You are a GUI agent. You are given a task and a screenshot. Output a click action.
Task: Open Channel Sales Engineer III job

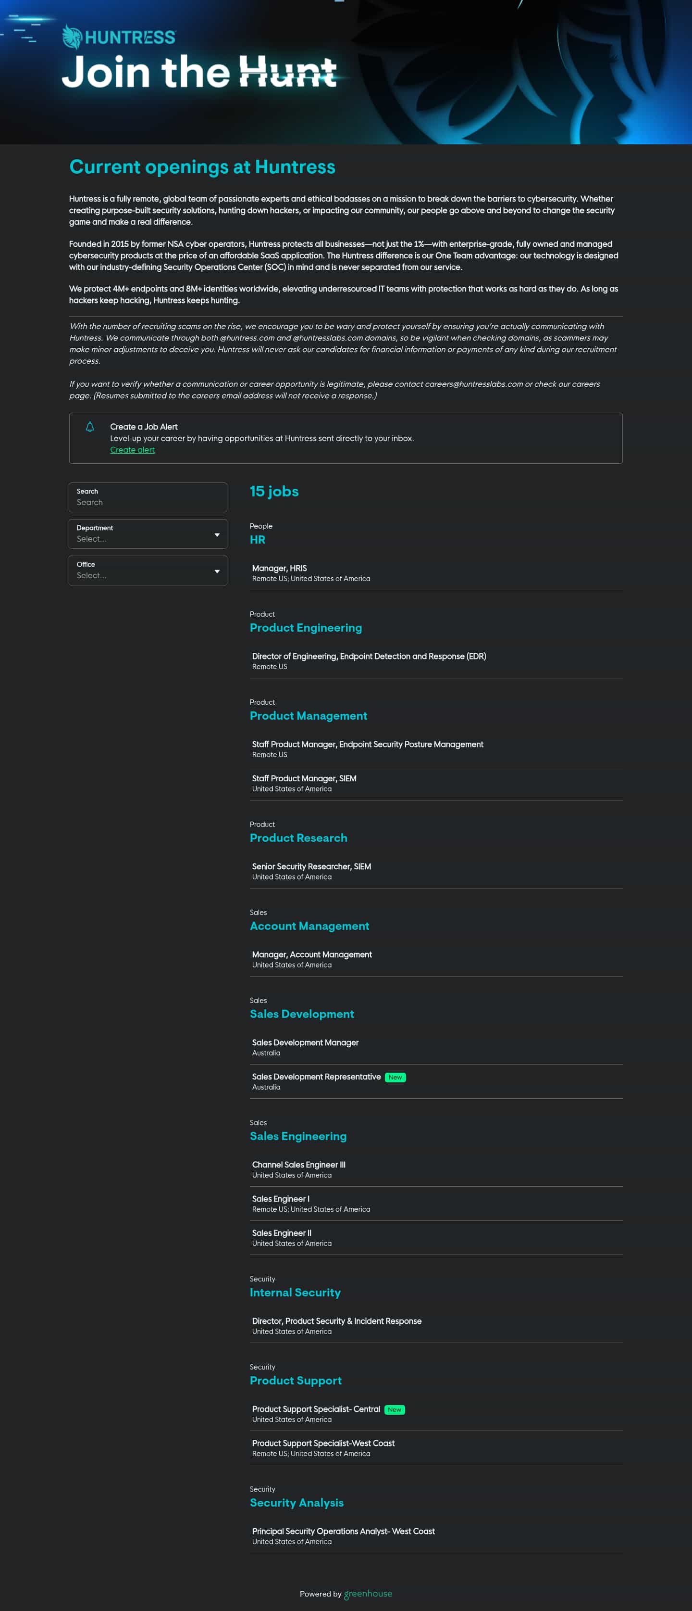436,1169
